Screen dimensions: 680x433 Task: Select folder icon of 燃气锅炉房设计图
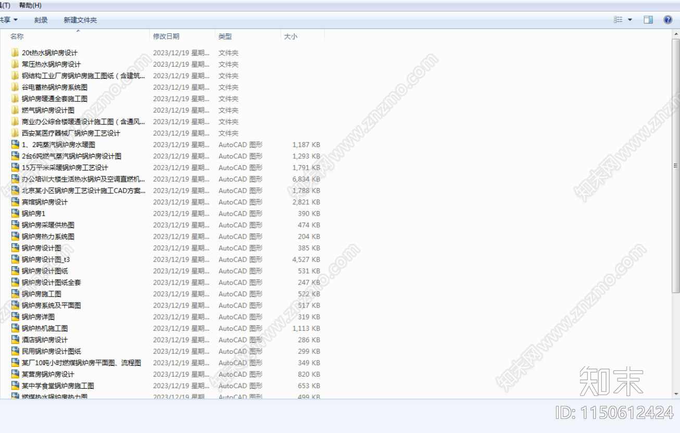pos(15,110)
